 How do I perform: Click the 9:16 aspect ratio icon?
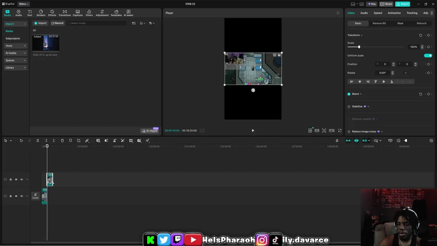click(x=332, y=131)
